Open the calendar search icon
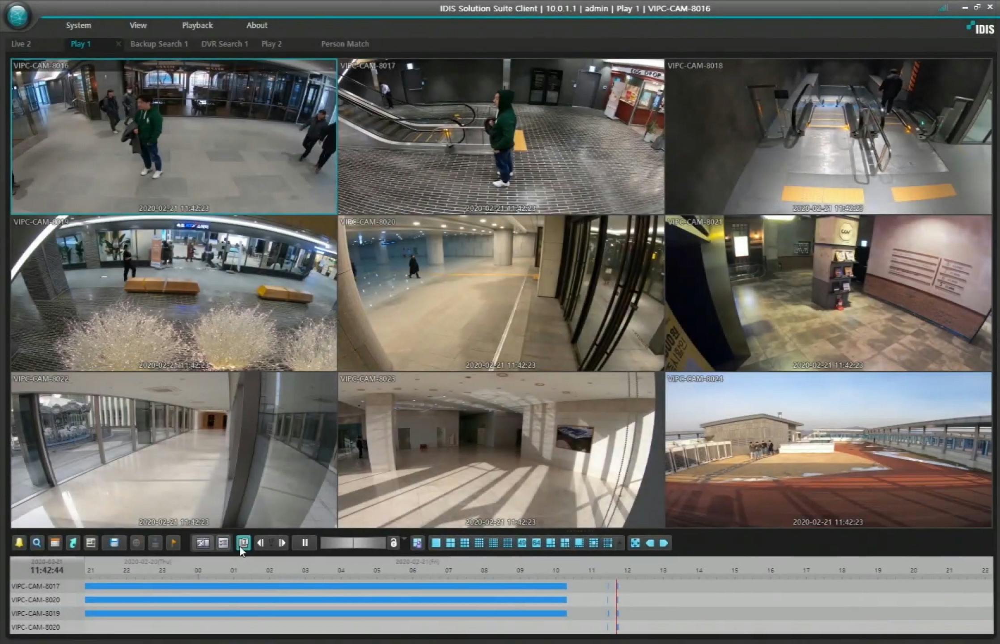This screenshot has width=1000, height=644. (55, 542)
